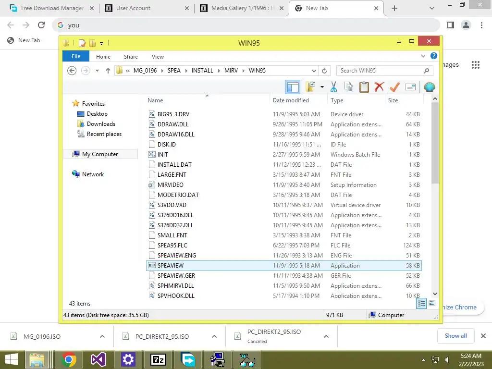The height and width of the screenshot is (369, 492).
Task: Select the BIG95_3.DRV file
Action: pos(283,114)
